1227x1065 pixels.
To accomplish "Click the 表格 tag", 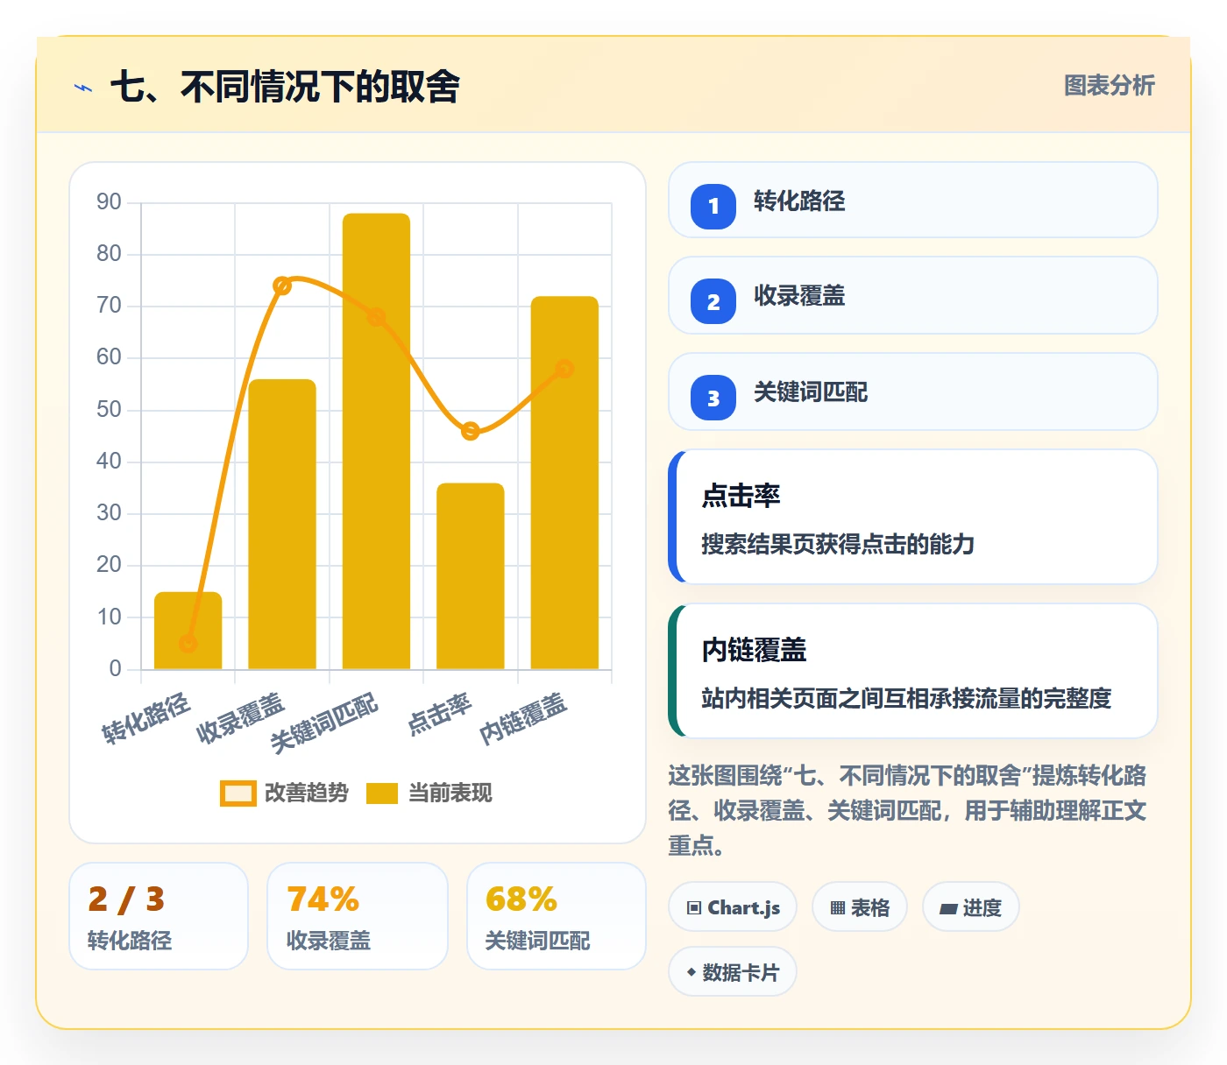I will tap(860, 907).
